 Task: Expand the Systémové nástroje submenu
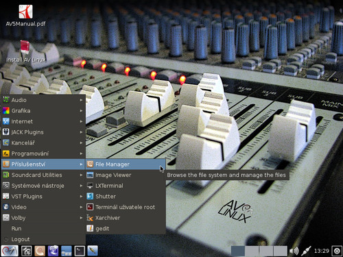(43, 186)
